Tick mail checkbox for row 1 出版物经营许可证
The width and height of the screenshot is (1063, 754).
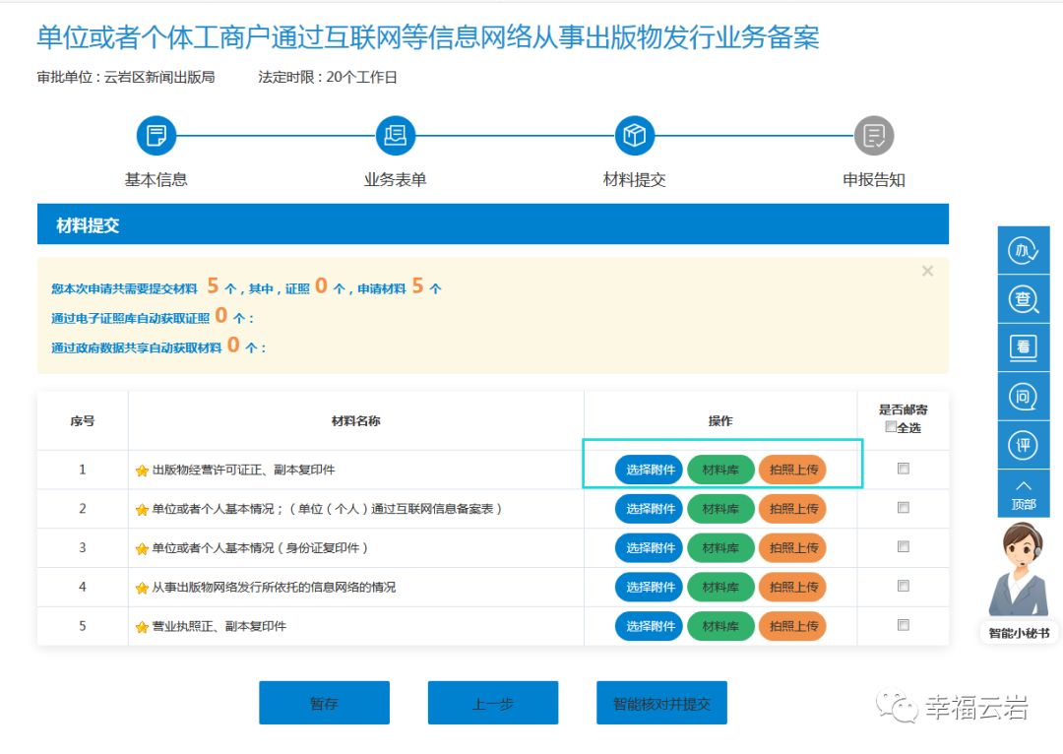pyautogui.click(x=904, y=470)
